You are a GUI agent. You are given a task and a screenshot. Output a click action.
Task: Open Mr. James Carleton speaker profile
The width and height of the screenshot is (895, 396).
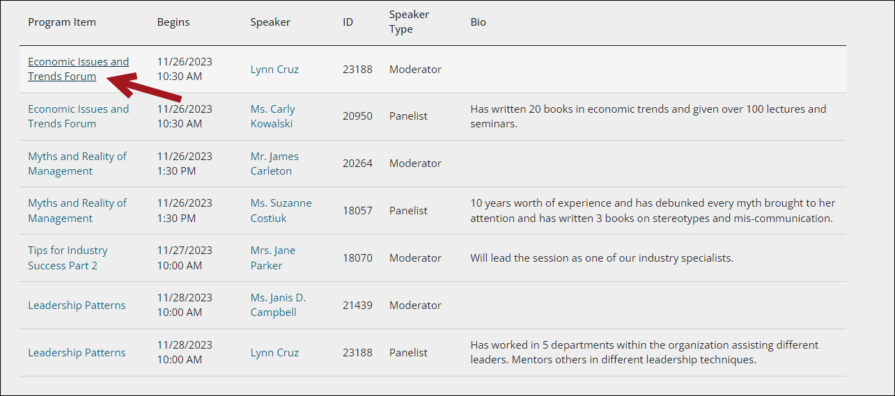tap(274, 164)
